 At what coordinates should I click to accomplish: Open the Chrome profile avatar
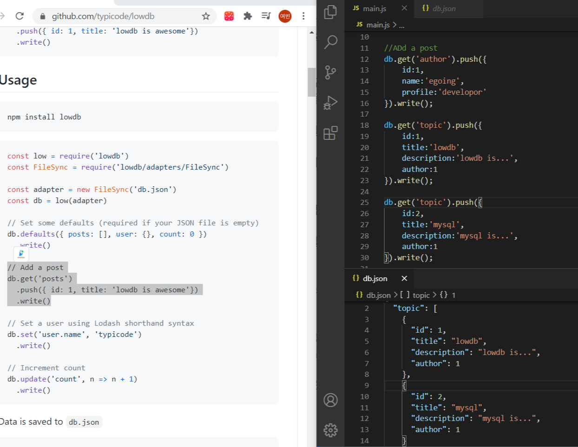tap(285, 16)
